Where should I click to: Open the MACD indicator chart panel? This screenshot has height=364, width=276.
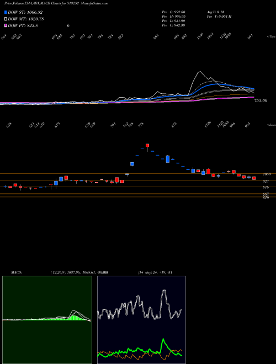click(x=47, y=320)
